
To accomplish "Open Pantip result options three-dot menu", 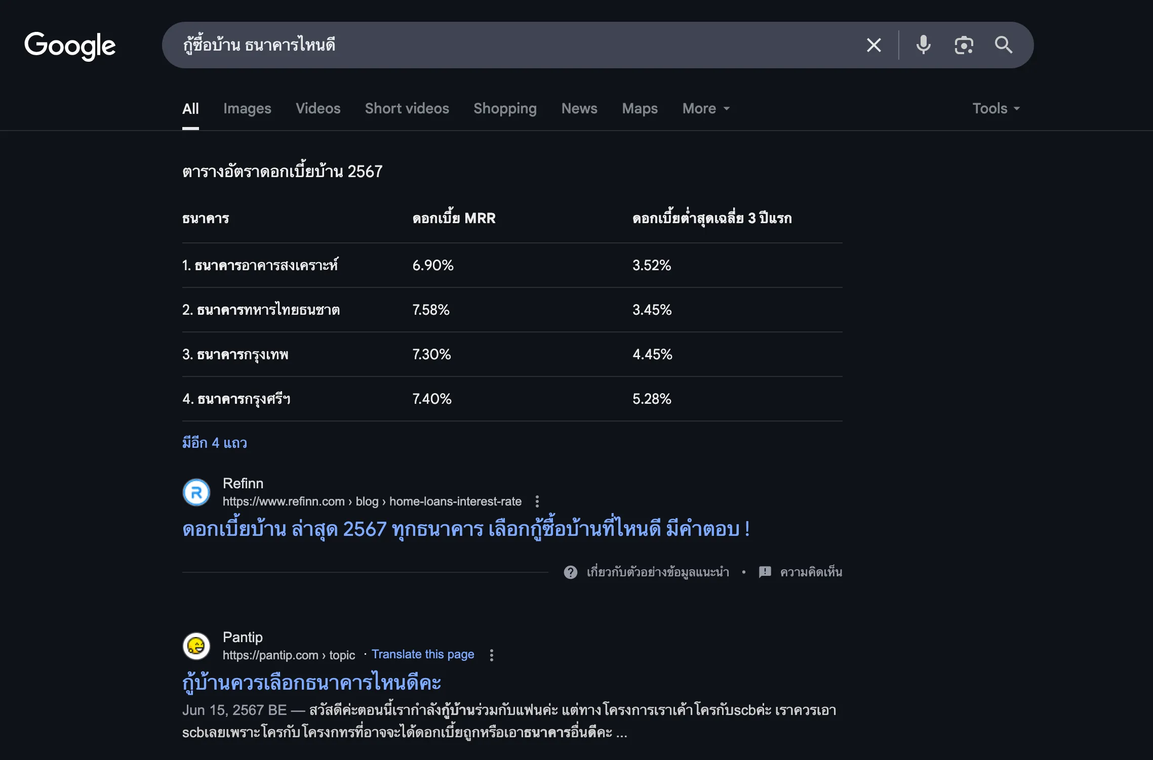I will (x=492, y=655).
